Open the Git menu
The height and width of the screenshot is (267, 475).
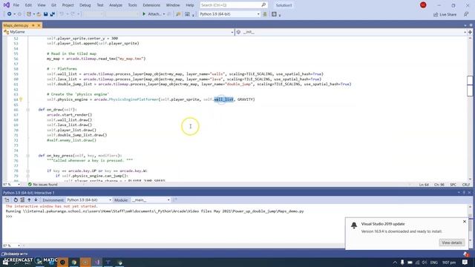(x=53, y=5)
